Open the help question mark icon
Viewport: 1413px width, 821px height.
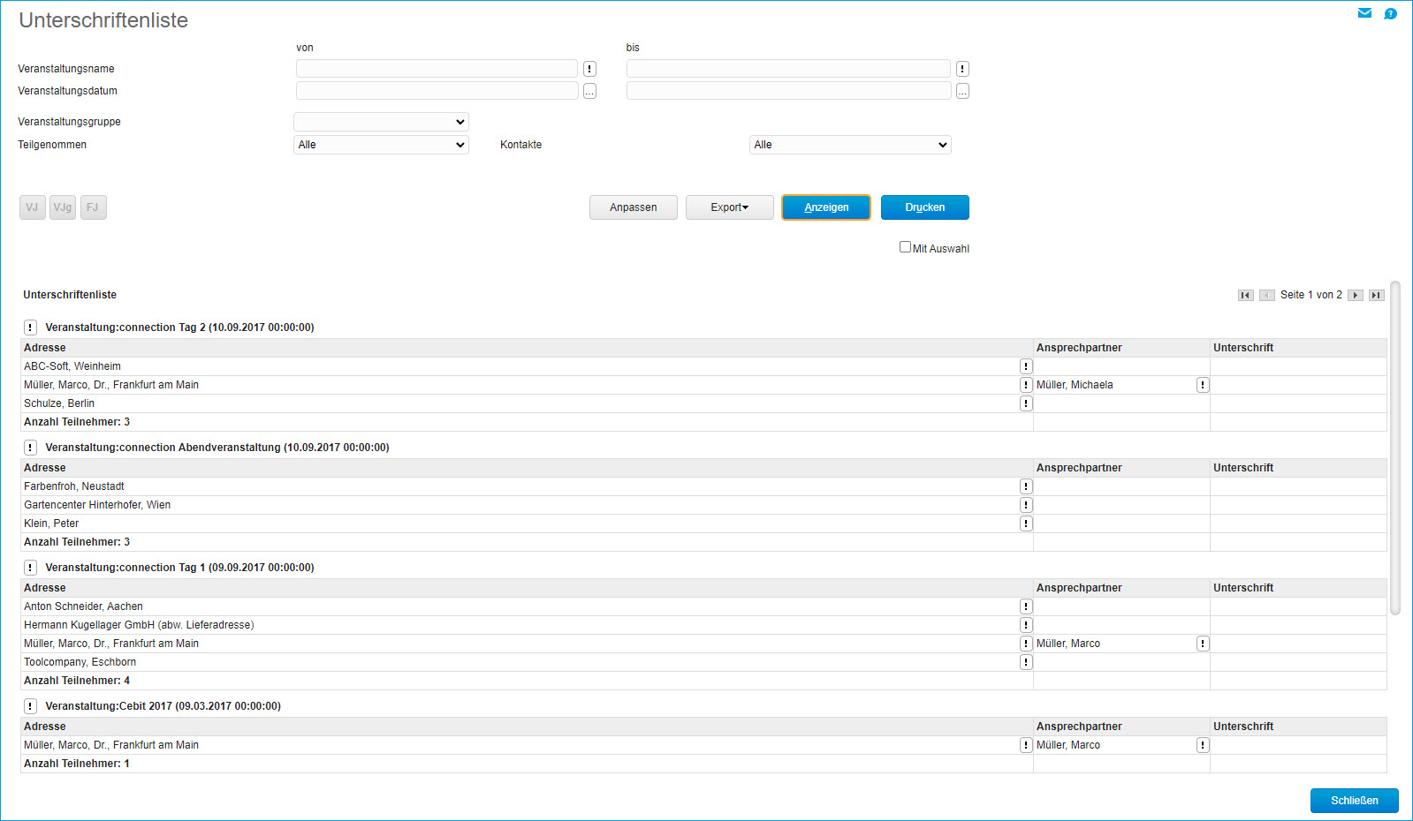tap(1390, 13)
